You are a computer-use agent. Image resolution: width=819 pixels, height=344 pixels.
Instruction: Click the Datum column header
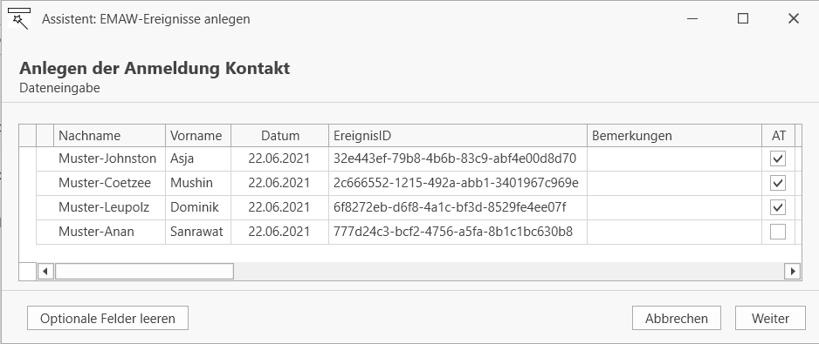(x=280, y=136)
